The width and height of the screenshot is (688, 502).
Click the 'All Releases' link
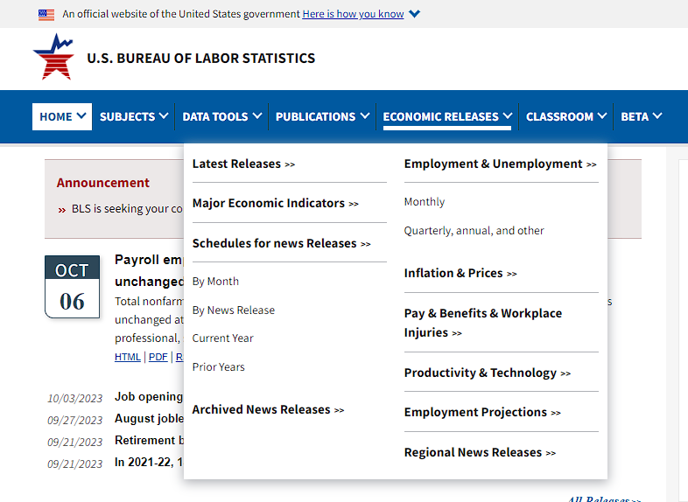click(604, 499)
